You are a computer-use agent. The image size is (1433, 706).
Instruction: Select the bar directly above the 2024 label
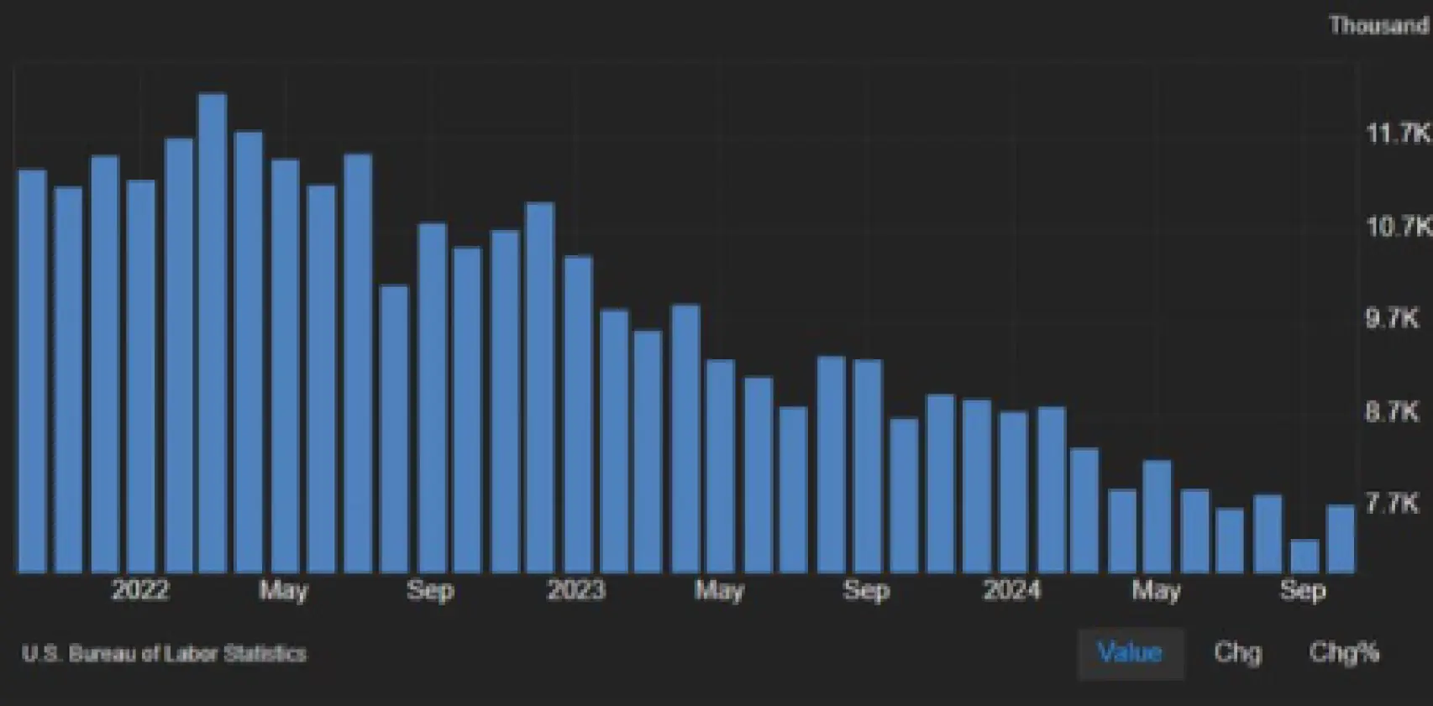pos(1014,493)
